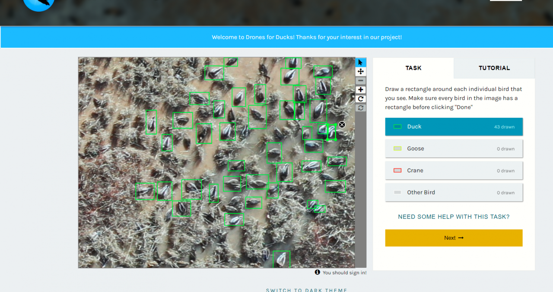Open the TASK tab
This screenshot has width=553, height=292.
[x=413, y=68]
